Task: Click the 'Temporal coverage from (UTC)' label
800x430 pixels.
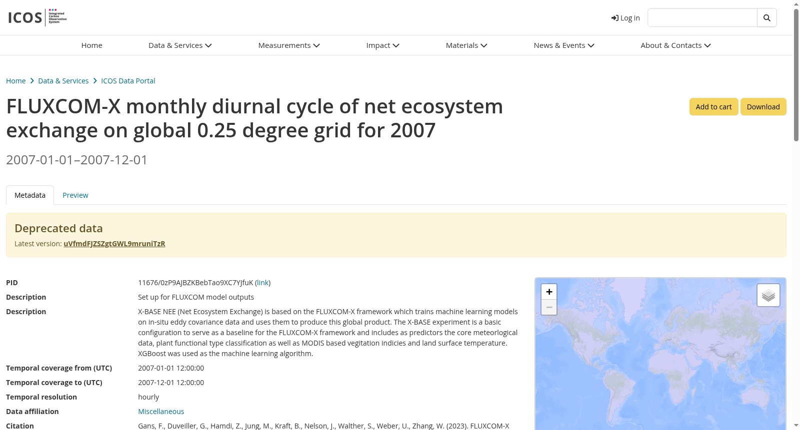Action: [x=59, y=368]
